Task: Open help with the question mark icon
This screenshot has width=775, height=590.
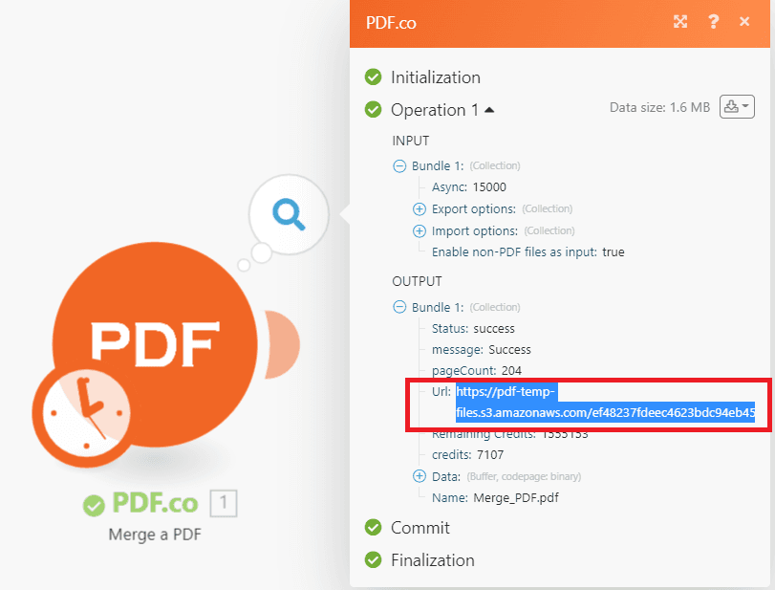Action: pyautogui.click(x=713, y=22)
